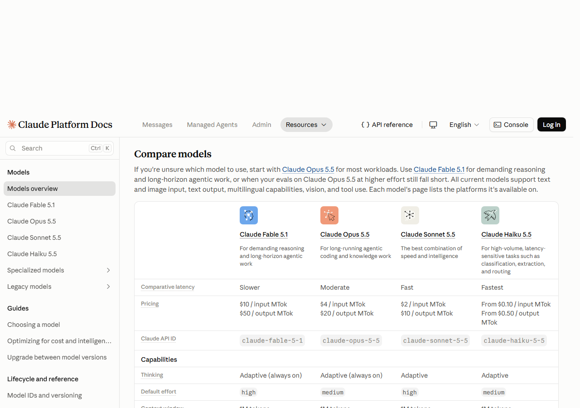Open Claude Haiku 5.5 in the sidebar
Screen dimensions: 580x408
59,254
